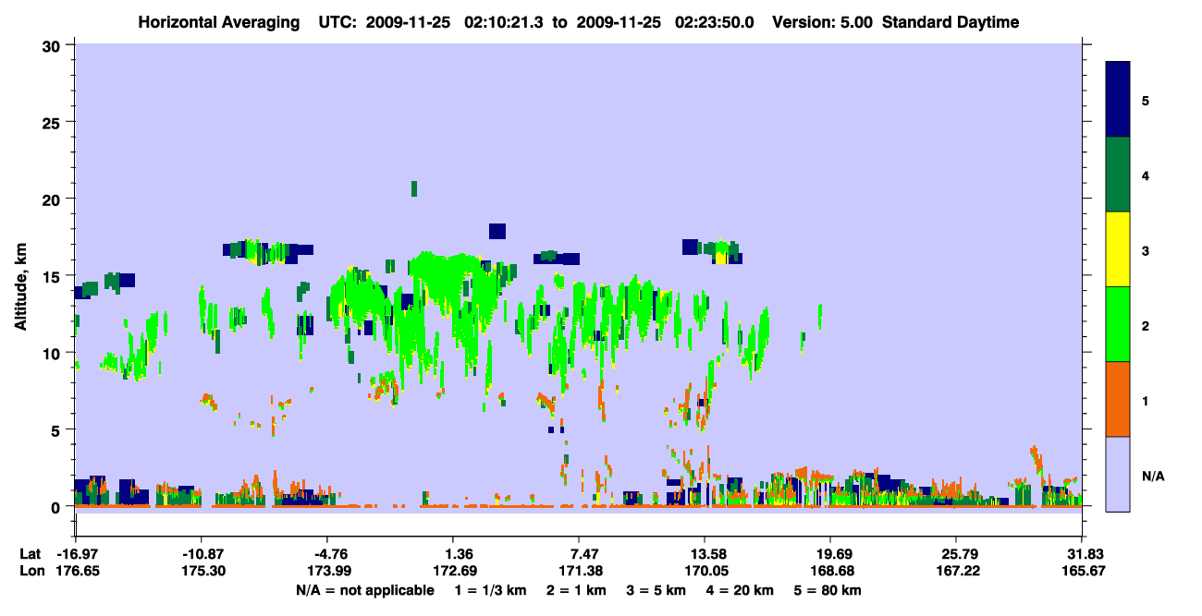
Task: Click the 'Horizontal Averaging' title text
Action: coord(218,22)
